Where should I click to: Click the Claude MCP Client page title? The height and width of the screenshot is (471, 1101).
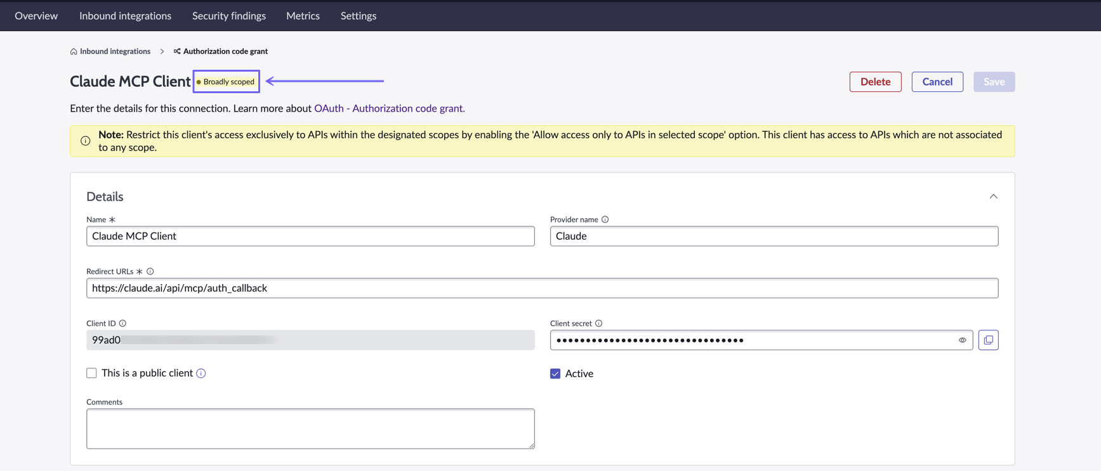(x=130, y=81)
